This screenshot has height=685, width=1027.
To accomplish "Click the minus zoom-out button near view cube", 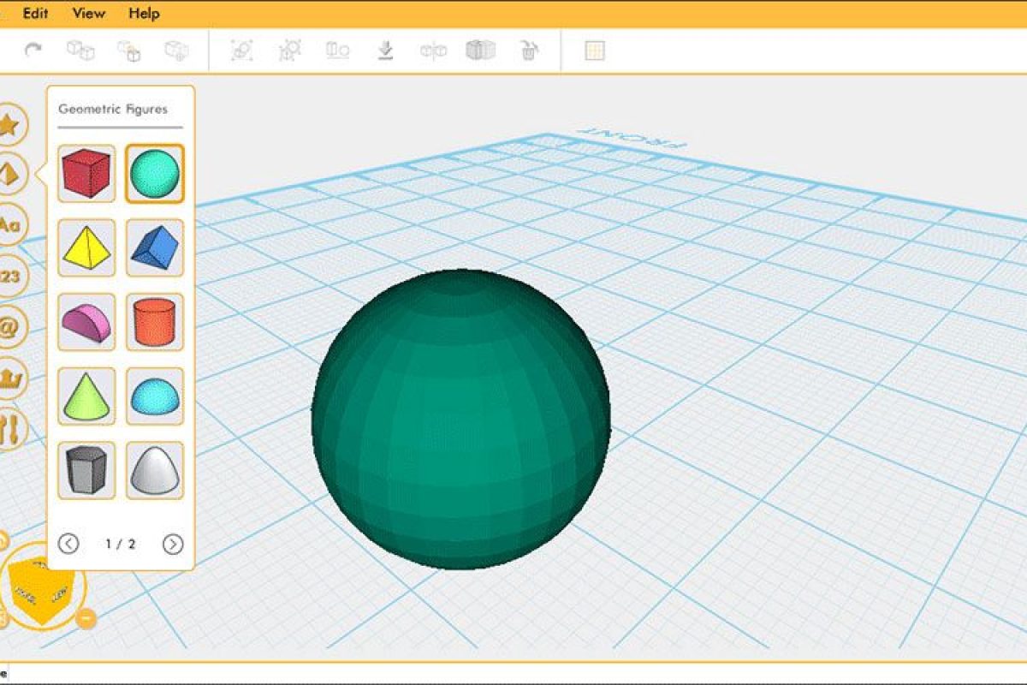I will pyautogui.click(x=86, y=618).
